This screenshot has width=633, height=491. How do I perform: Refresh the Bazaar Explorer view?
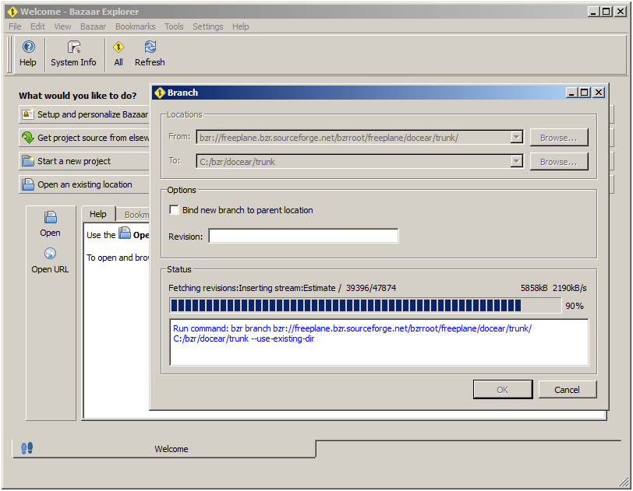click(150, 54)
